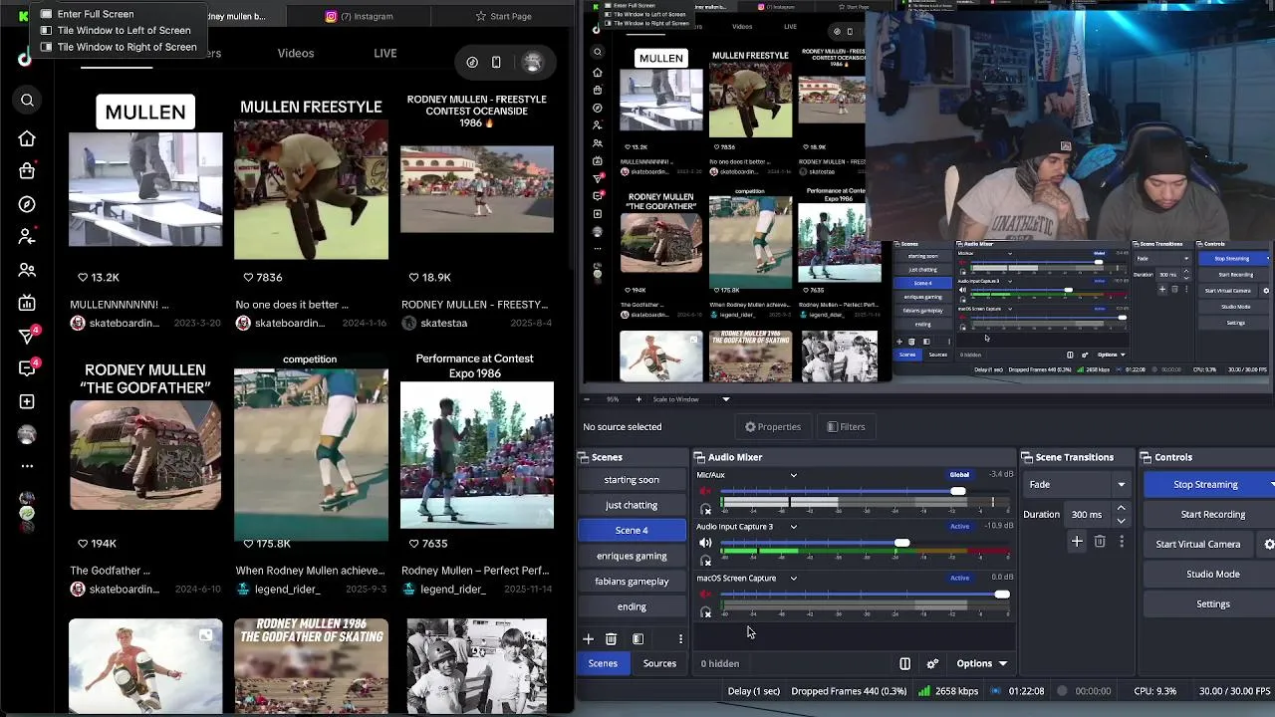
Task: Expand Mic/Aux options chevron
Action: (x=793, y=475)
